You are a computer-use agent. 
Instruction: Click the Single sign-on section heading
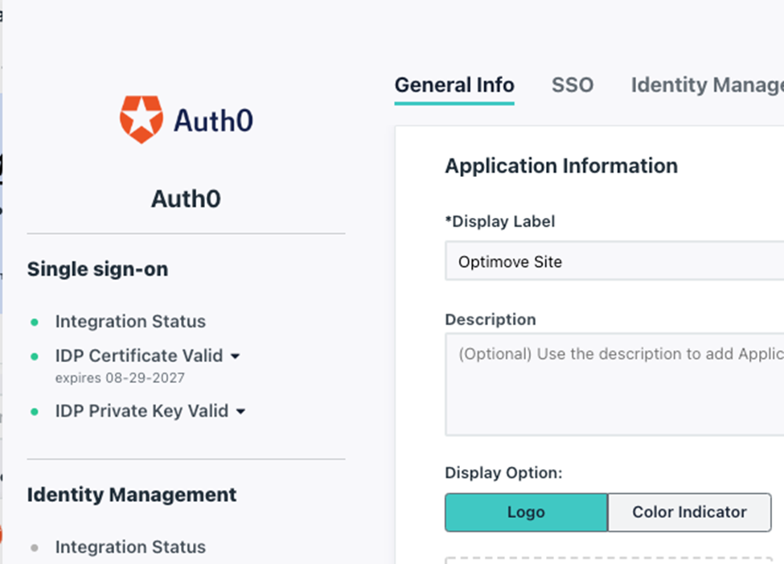(x=97, y=270)
